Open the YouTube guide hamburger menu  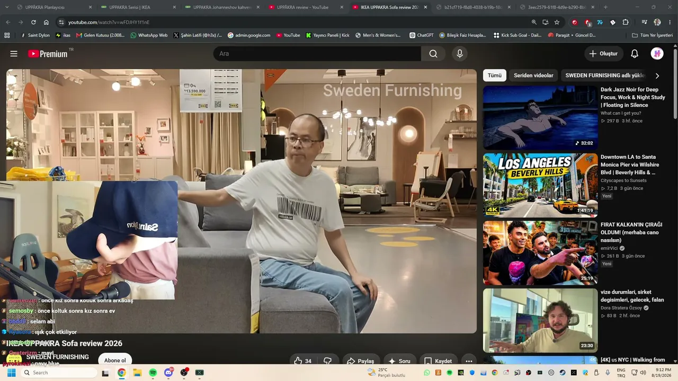pyautogui.click(x=14, y=53)
